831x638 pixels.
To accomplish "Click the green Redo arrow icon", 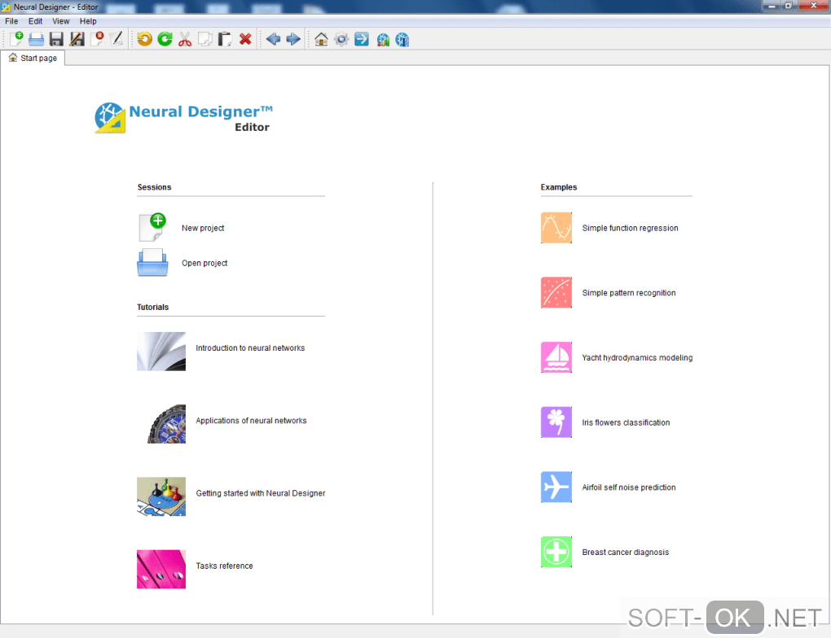I will [x=165, y=39].
